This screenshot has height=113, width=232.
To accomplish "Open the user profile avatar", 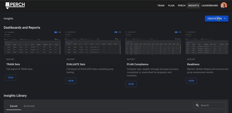I will (x=224, y=5).
